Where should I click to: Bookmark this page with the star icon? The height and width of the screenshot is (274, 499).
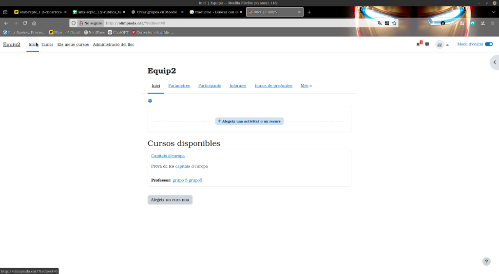tap(394, 23)
